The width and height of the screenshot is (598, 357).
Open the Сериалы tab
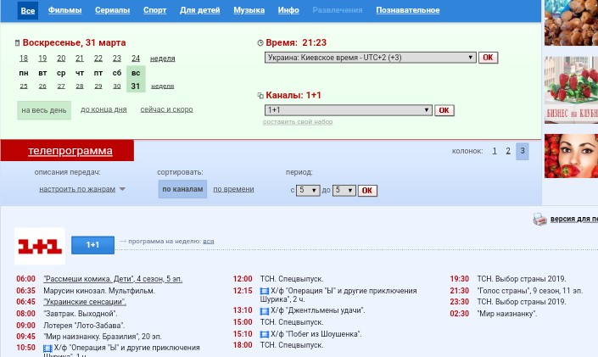112,10
